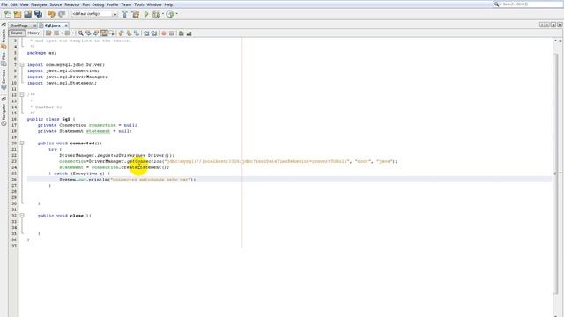
Task: Click the Redo toolbar icon
Action: click(x=62, y=14)
